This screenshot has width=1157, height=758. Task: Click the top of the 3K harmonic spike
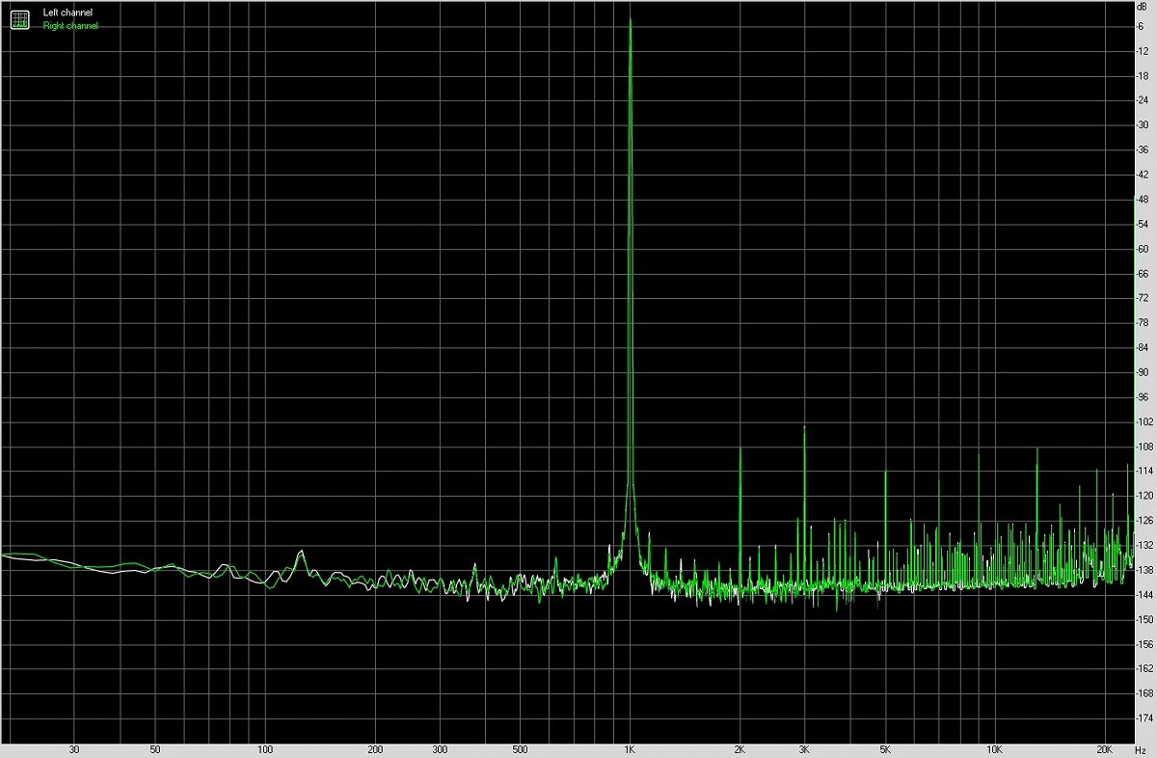point(804,427)
